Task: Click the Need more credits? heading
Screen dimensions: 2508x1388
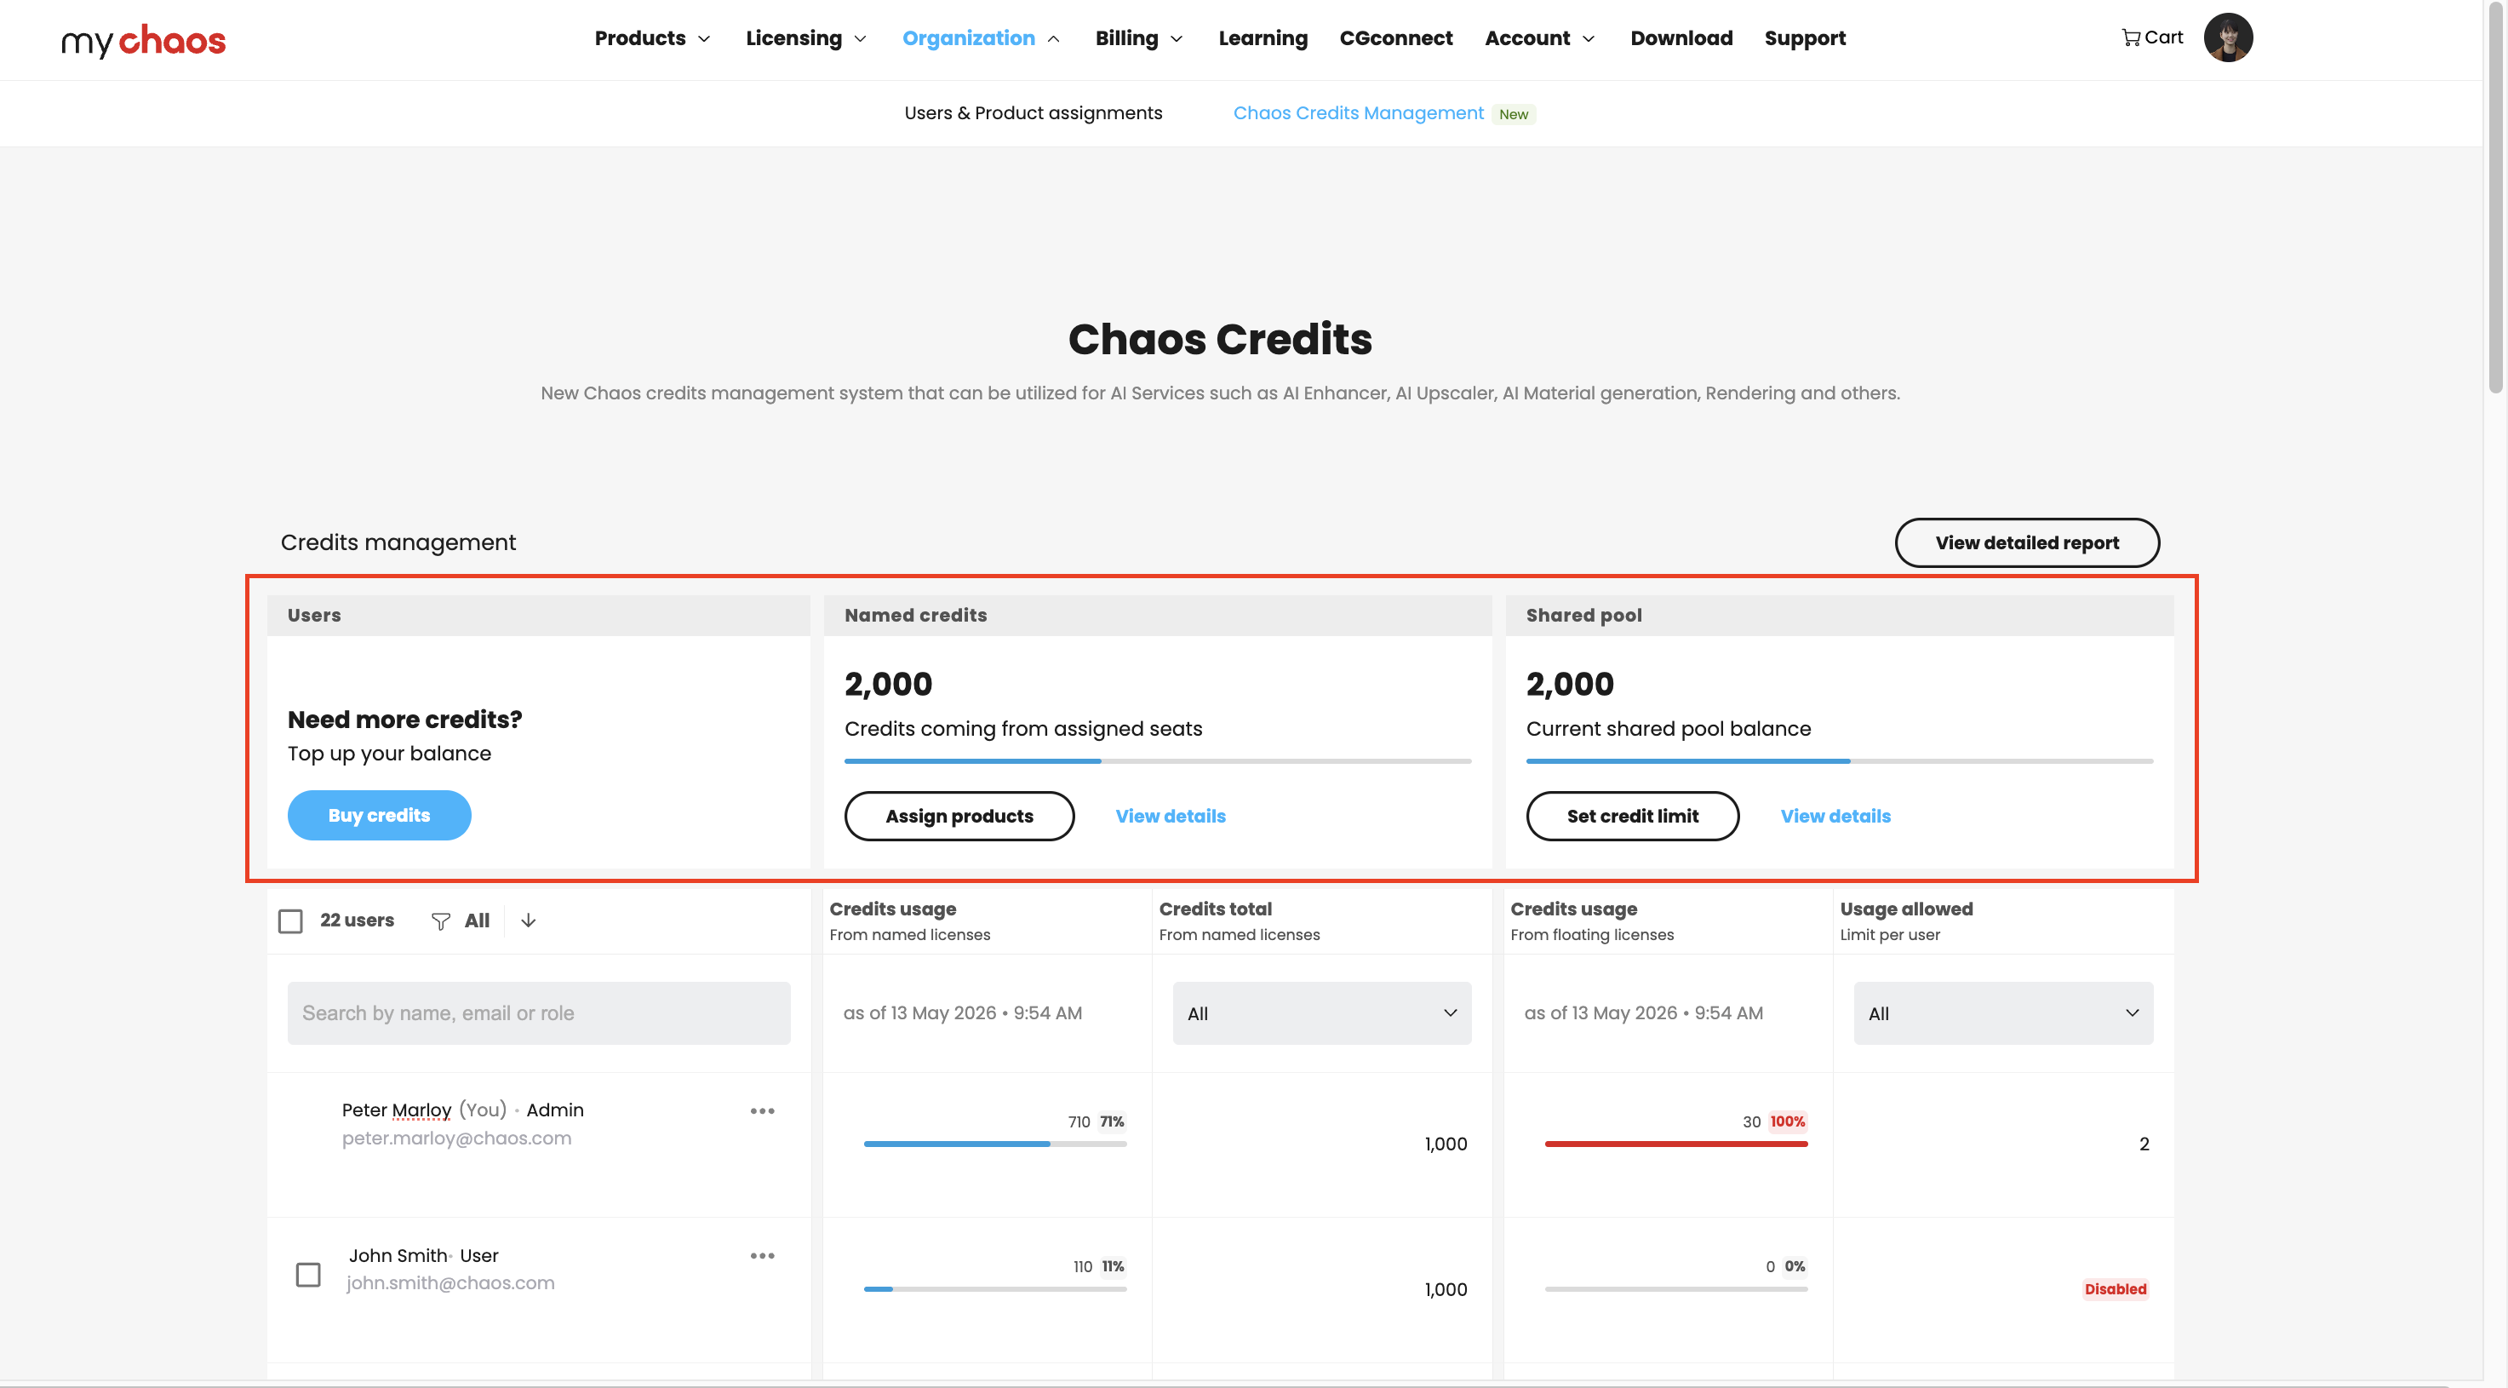Action: tap(404, 720)
